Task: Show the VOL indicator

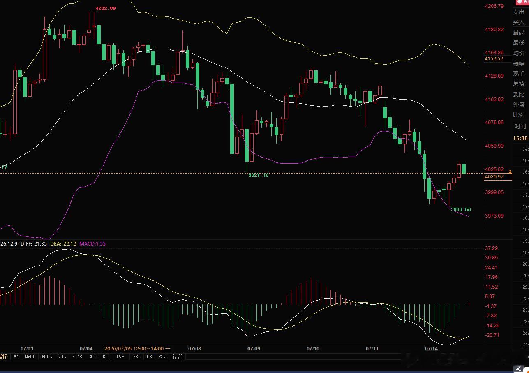Action: [62, 357]
